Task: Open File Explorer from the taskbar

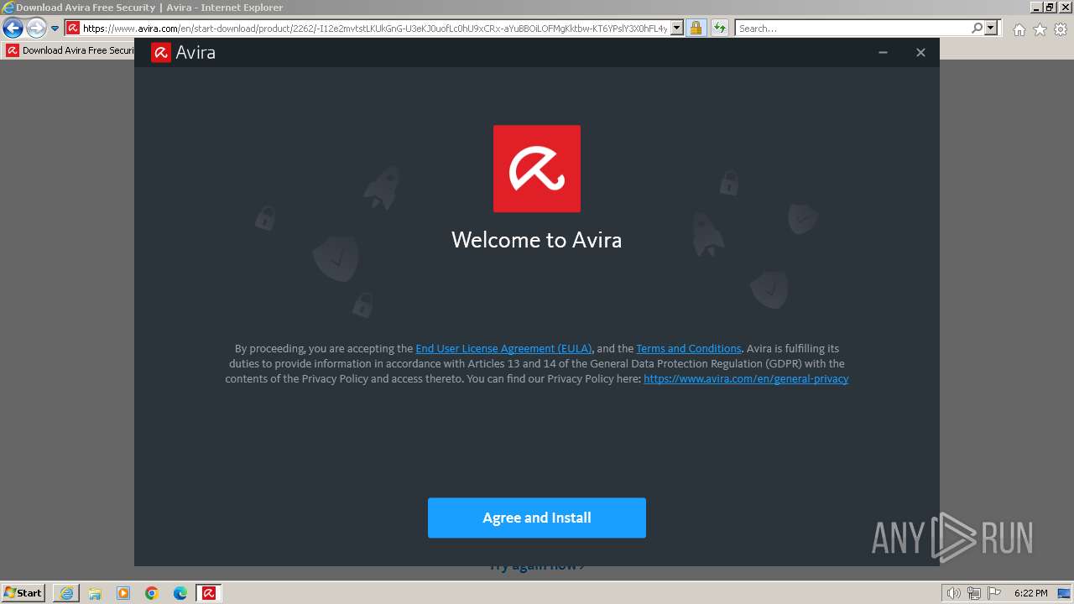Action: click(x=95, y=593)
